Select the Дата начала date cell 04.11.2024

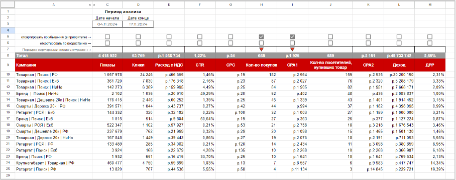(107, 24)
